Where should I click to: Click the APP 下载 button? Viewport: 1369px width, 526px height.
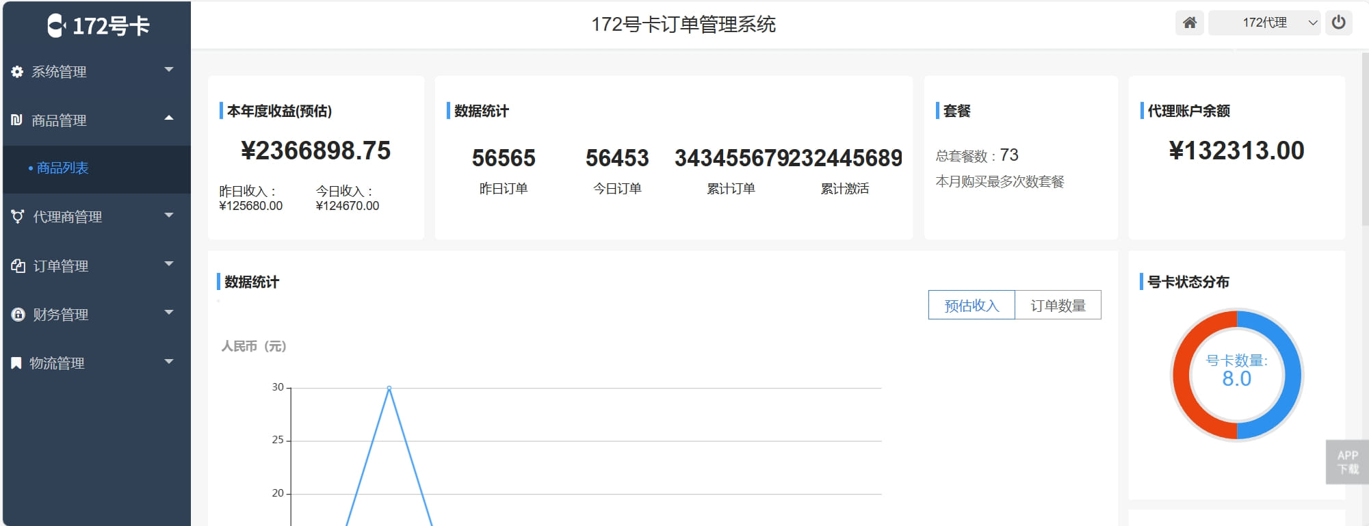coord(1347,462)
